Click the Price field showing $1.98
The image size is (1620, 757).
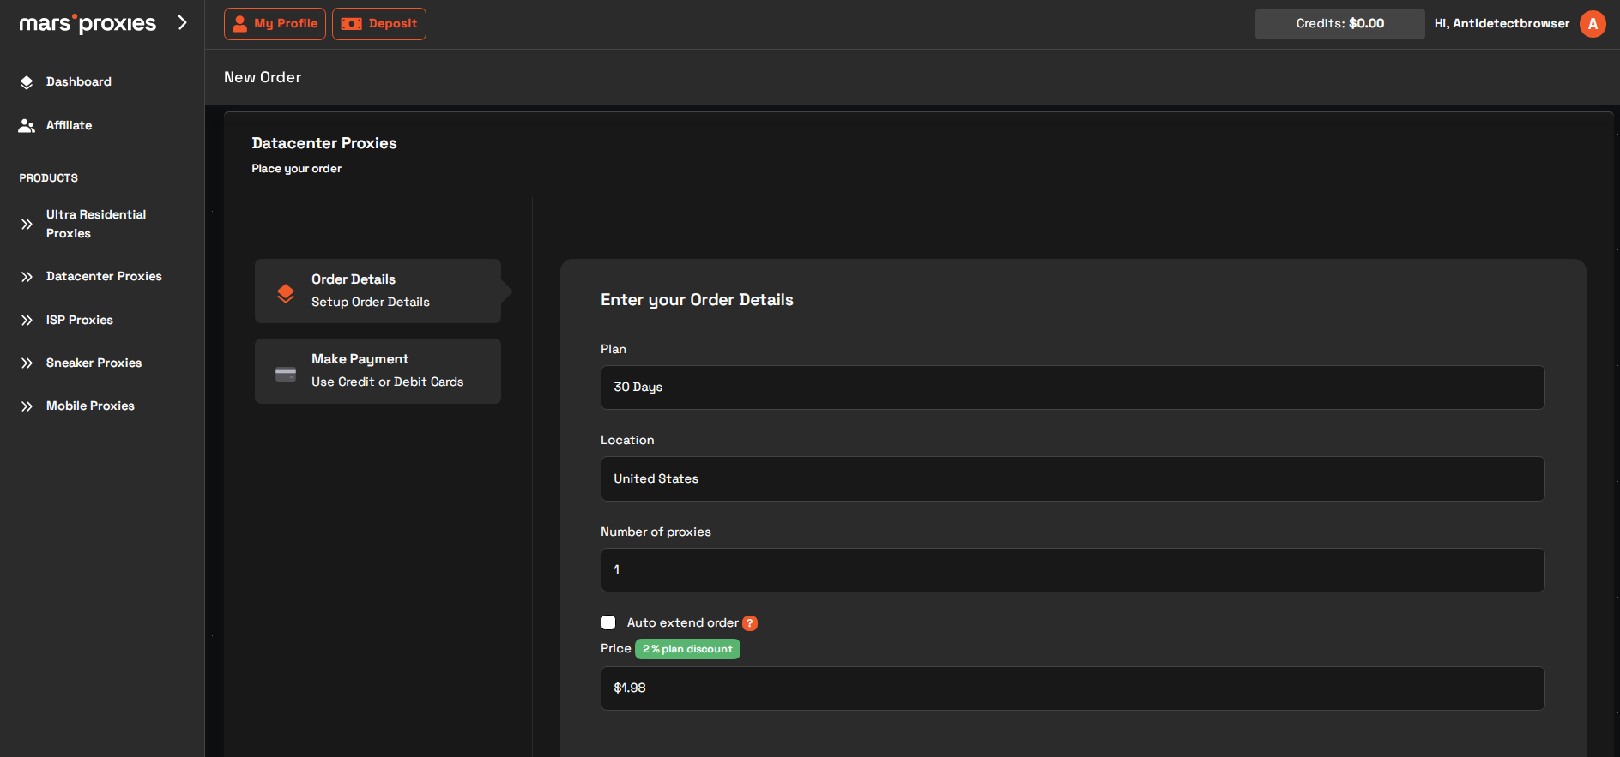click(1073, 688)
